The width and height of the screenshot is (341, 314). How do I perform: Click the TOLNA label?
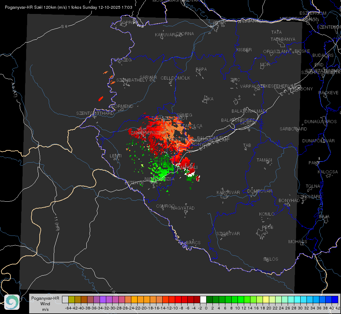(313, 186)
